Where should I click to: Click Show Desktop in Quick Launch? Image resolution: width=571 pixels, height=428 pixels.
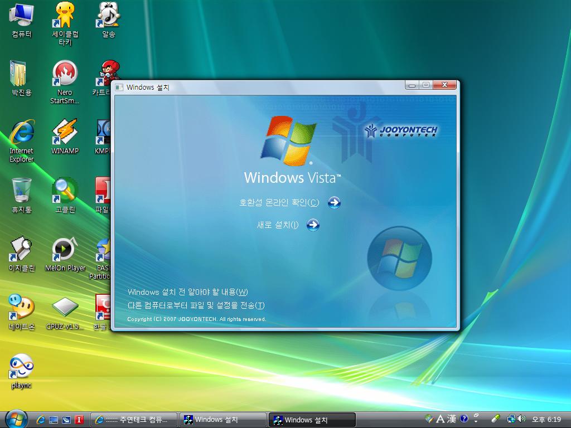[54, 420]
